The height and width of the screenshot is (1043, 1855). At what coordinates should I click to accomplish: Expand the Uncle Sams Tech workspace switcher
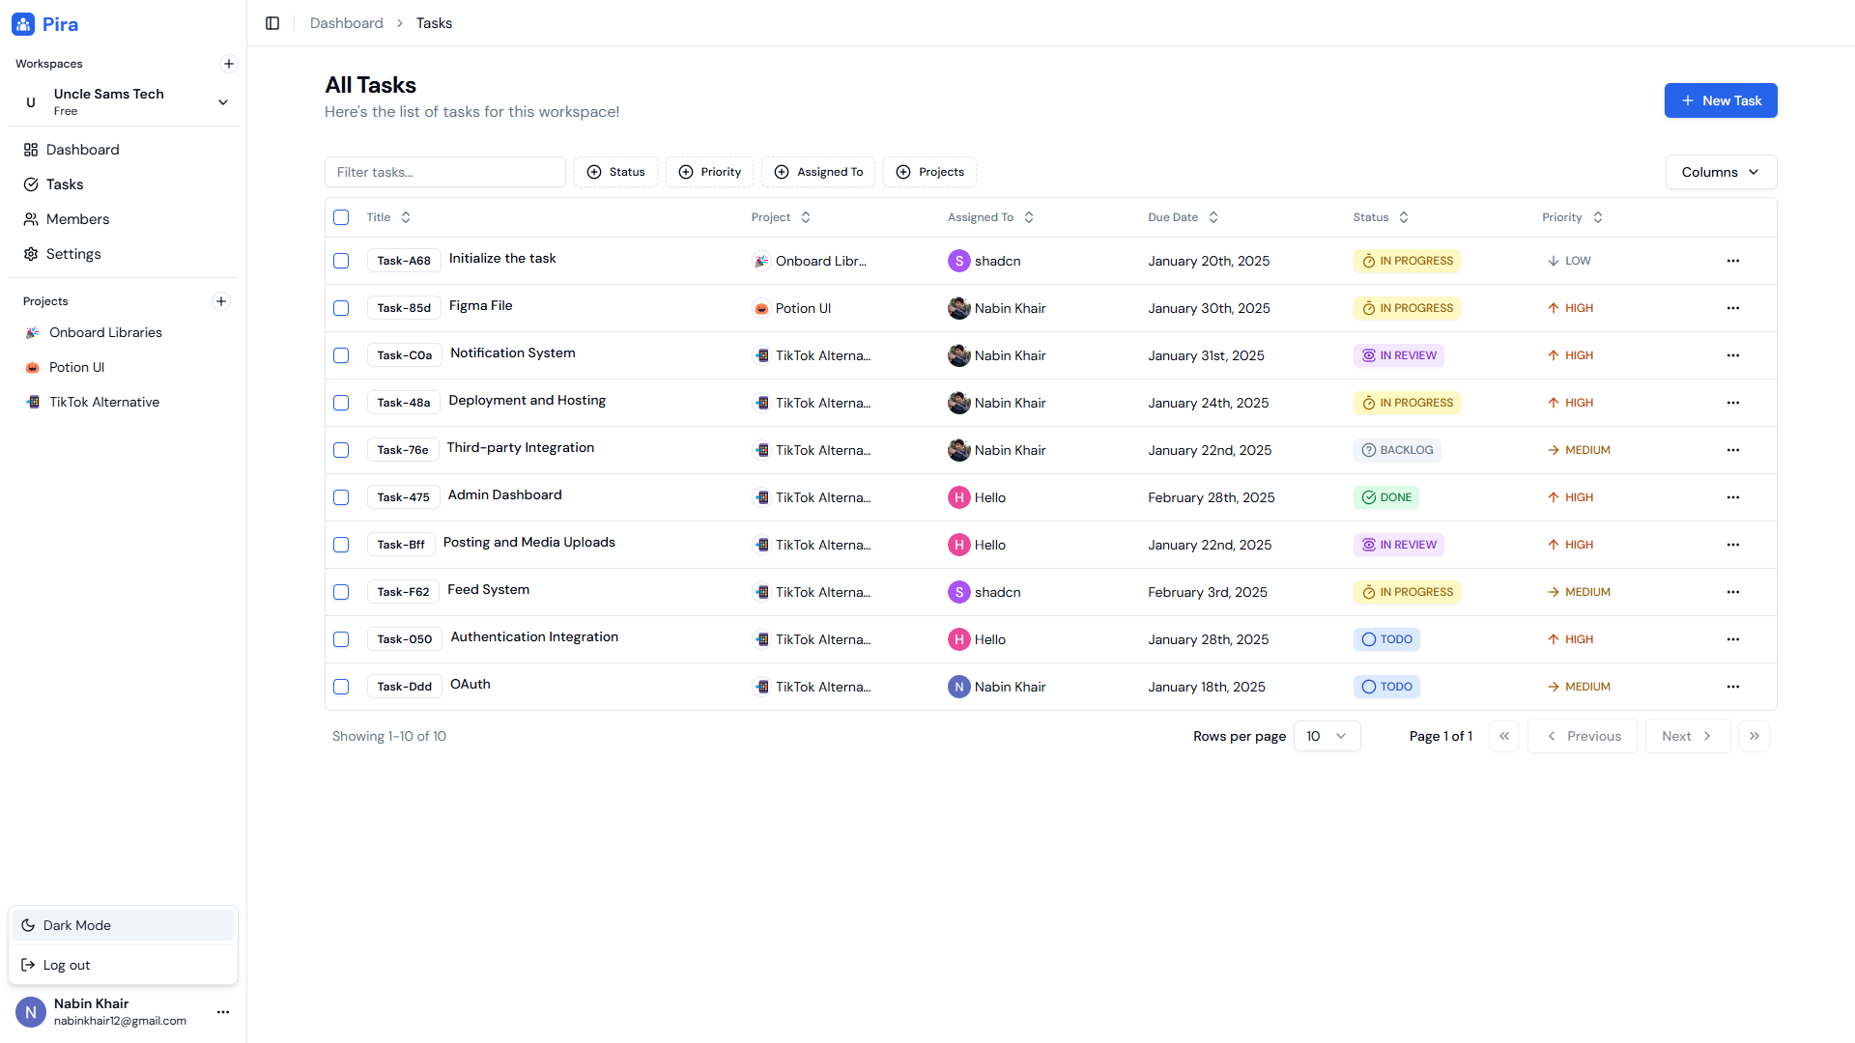[x=124, y=101]
